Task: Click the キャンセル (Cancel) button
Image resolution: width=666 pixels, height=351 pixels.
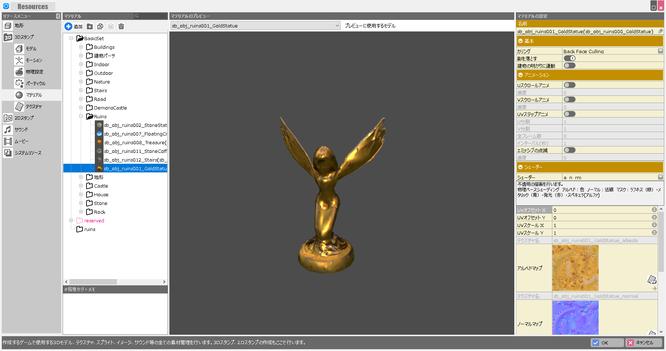Action: (x=644, y=343)
